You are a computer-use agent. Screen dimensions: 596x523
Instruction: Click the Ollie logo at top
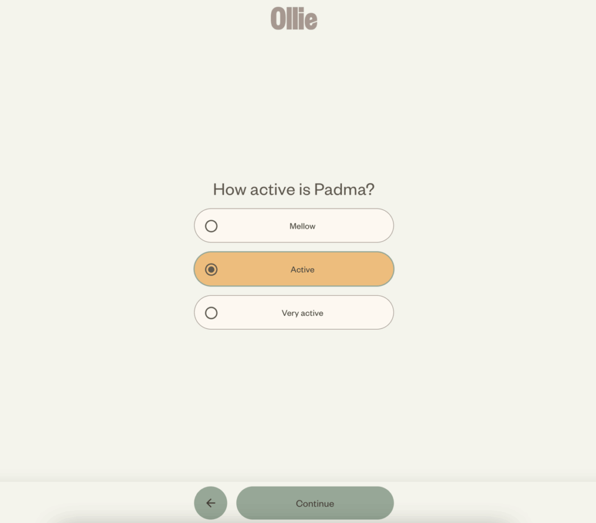[x=294, y=18]
